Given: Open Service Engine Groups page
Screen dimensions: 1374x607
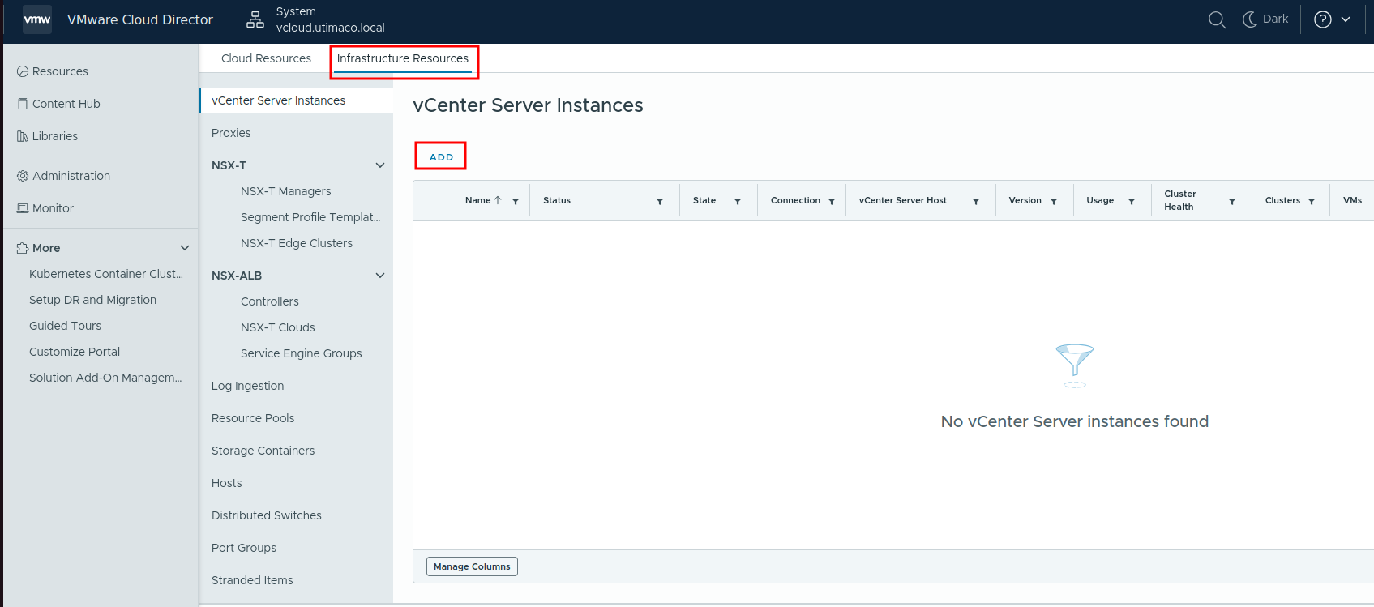Looking at the screenshot, I should 302,353.
